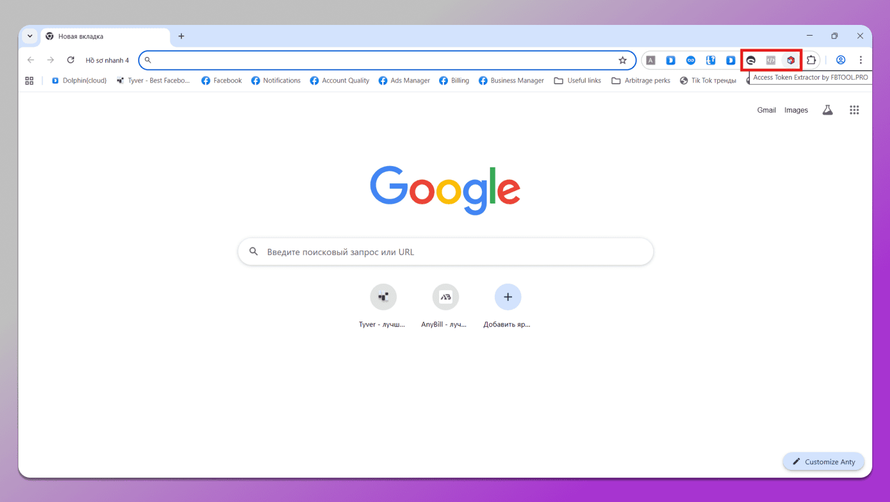This screenshot has width=890, height=502.
Task: Click the Customize Anty button
Action: click(824, 462)
